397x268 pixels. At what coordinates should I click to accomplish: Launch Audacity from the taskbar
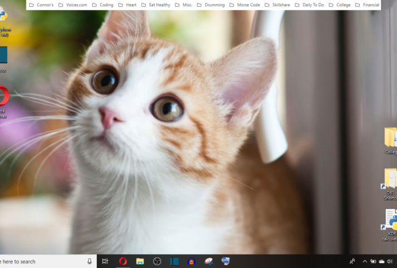[x=191, y=261]
